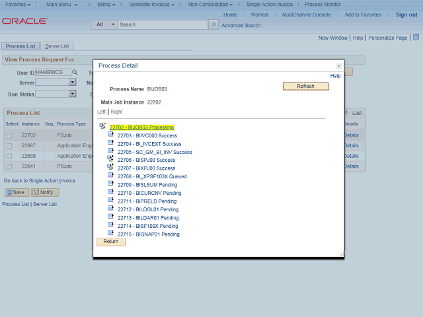Click in the top Search input field

[162, 24]
